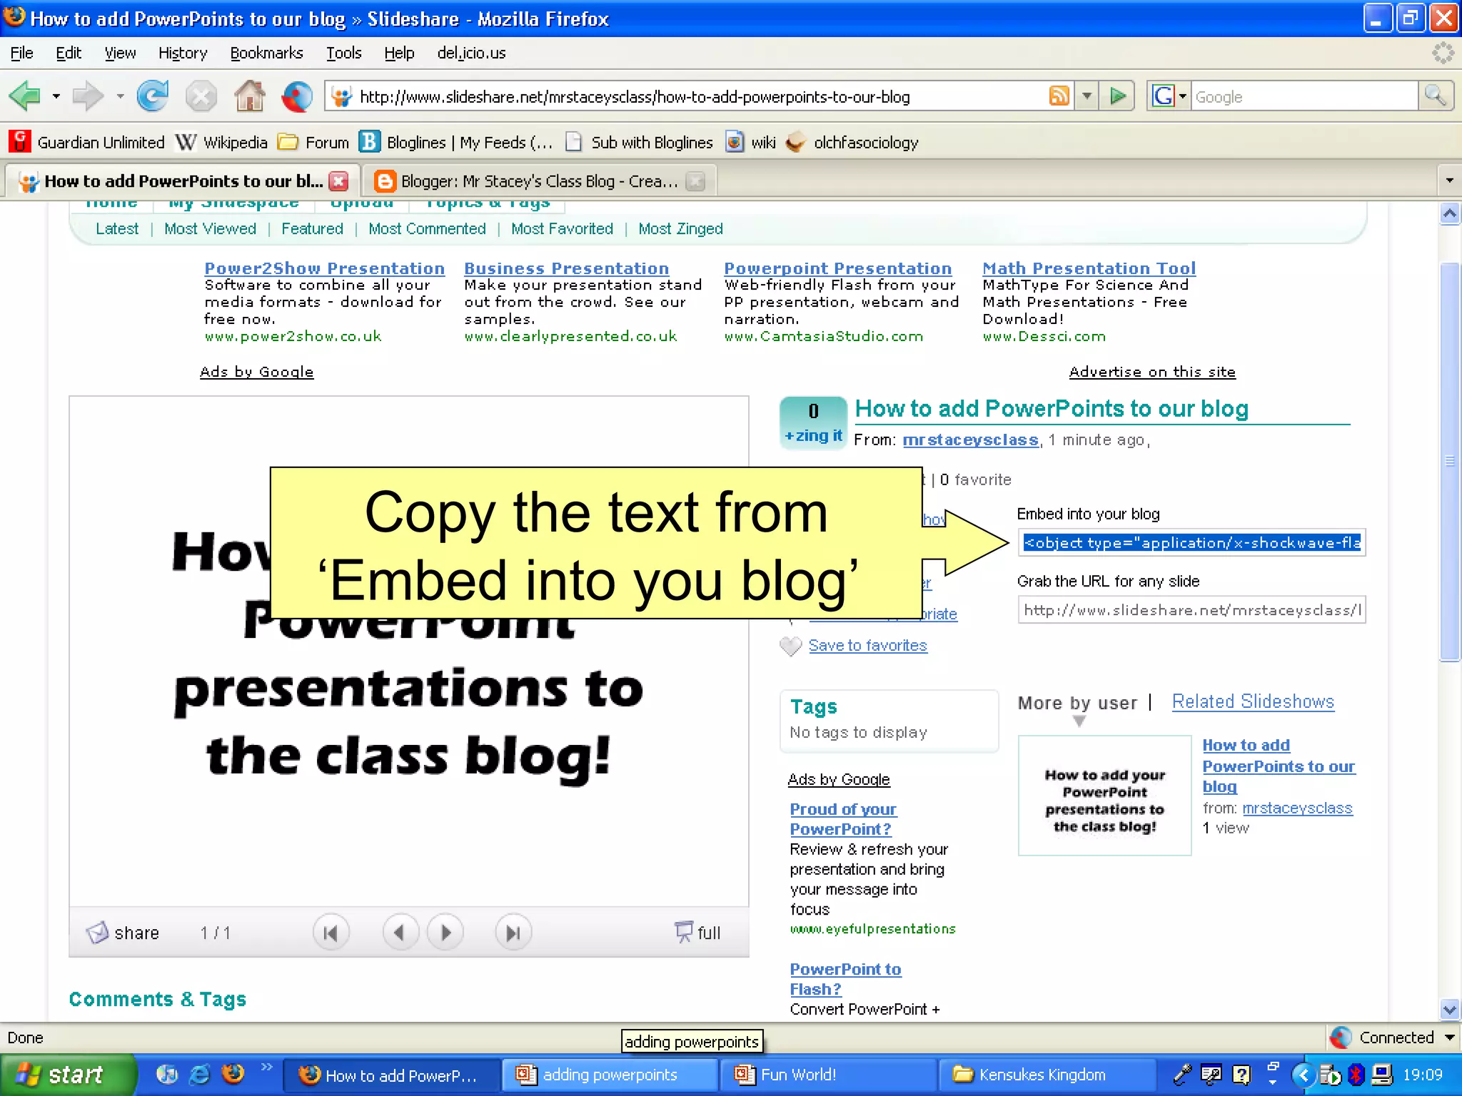
Task: Open the File menu
Action: (21, 53)
